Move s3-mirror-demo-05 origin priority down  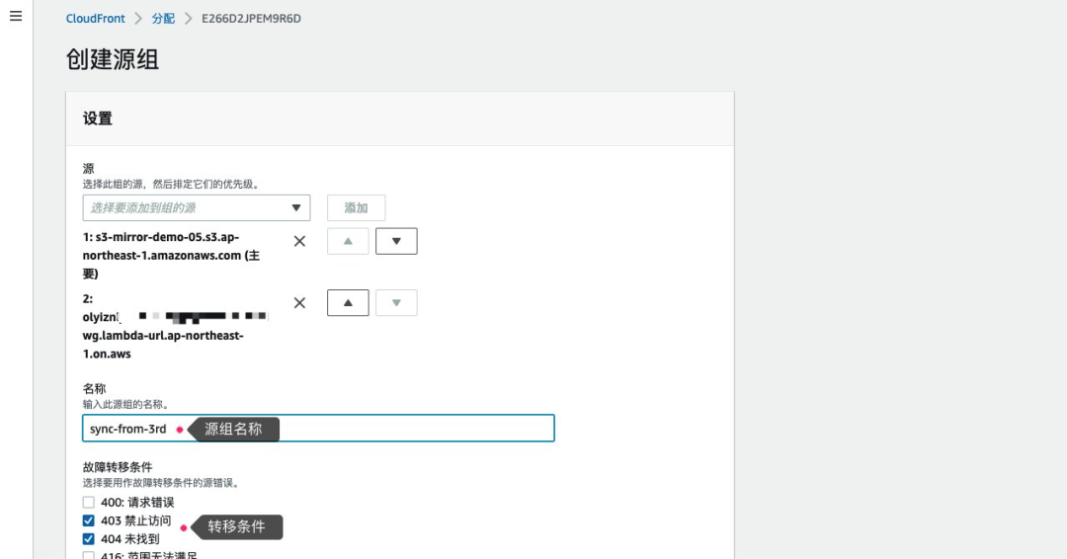coord(396,241)
